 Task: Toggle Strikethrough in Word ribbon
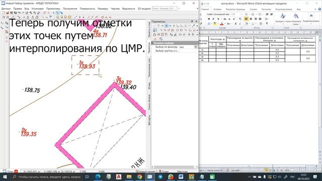pos(225,19)
